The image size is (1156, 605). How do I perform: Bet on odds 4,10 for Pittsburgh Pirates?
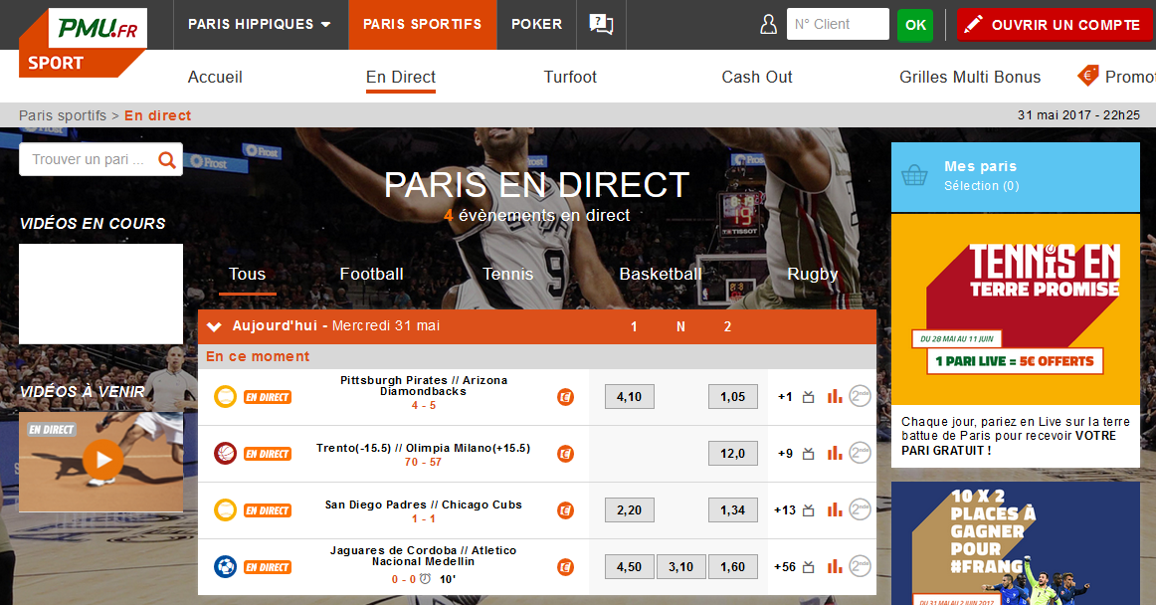pos(629,397)
